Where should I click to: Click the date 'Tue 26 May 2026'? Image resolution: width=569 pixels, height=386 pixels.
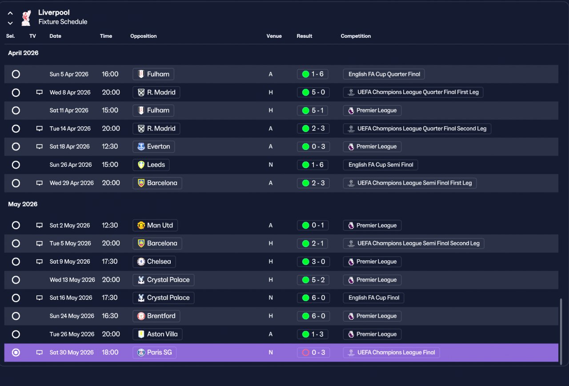pyautogui.click(x=72, y=334)
